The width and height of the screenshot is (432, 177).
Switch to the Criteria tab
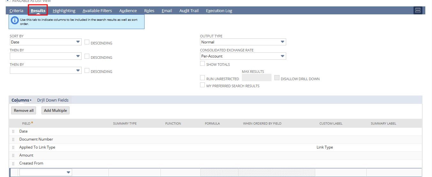point(16,11)
